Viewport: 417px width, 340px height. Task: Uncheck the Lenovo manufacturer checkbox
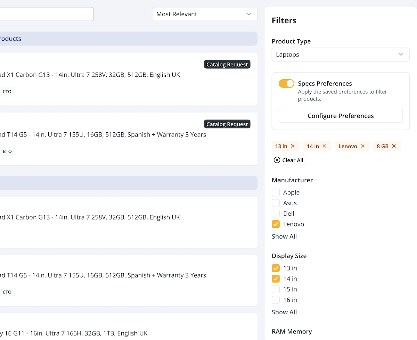[276, 224]
